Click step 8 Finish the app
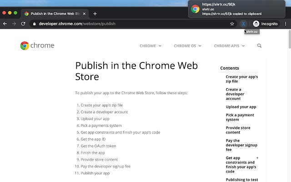This screenshot has height=182, width=291. (x=93, y=153)
